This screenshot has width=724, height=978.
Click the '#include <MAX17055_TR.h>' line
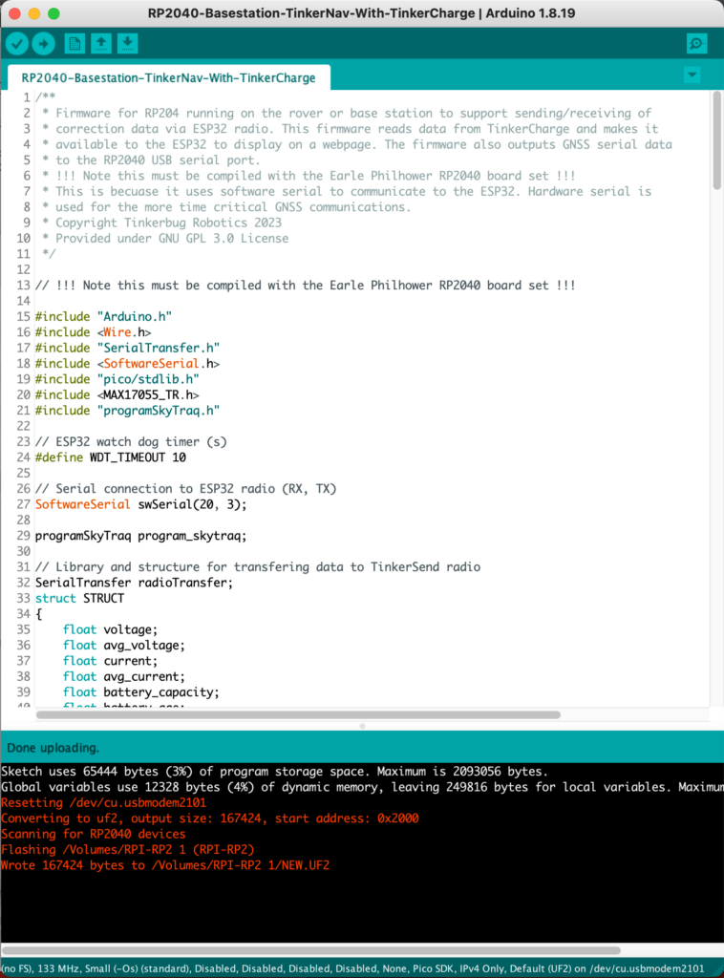pos(117,394)
